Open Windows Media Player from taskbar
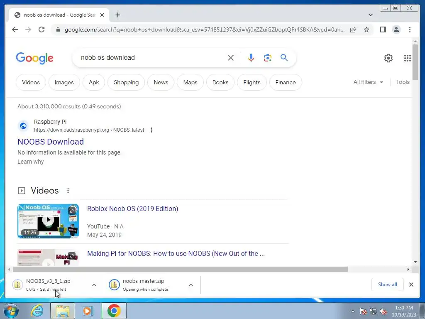This screenshot has height=319, width=425. coord(88,311)
